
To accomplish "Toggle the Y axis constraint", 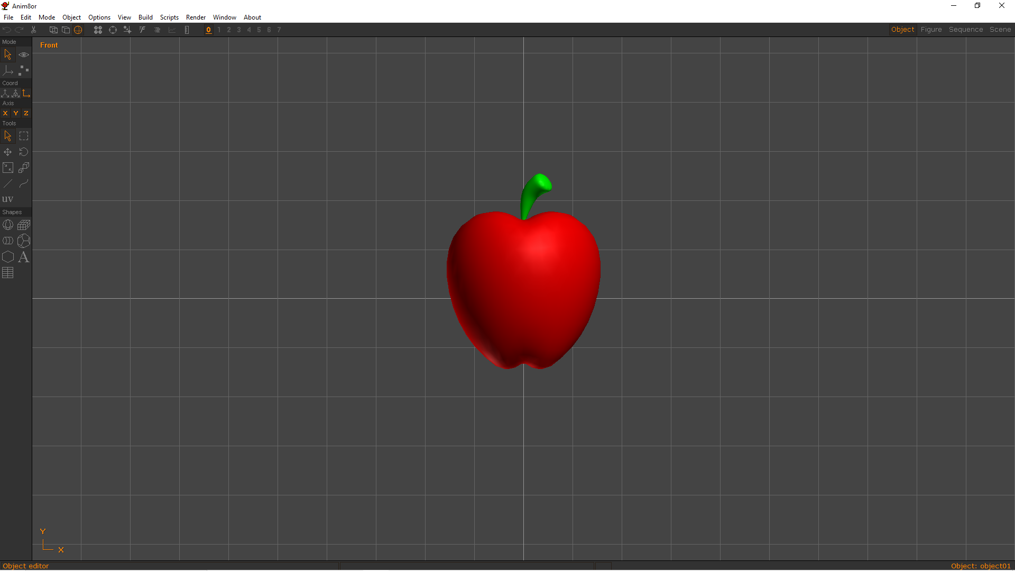I will point(15,113).
